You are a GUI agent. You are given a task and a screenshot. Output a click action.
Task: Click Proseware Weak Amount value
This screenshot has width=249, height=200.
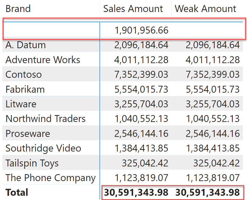pyautogui.click(x=213, y=133)
